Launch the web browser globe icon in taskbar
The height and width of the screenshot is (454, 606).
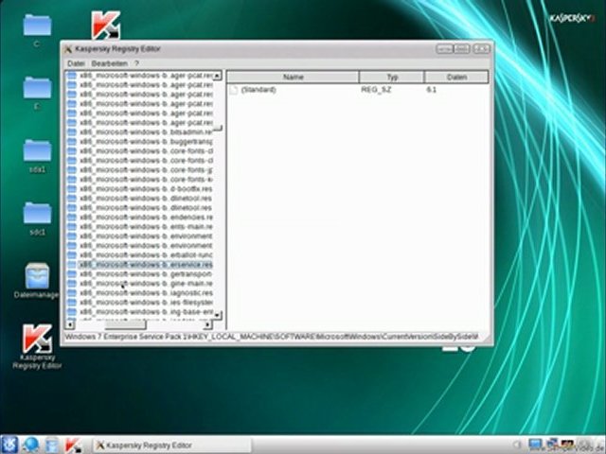[x=30, y=445]
